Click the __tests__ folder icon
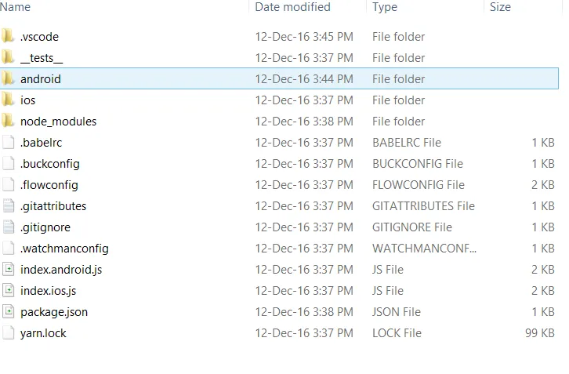Viewport: 569px width, 374px height. (8, 57)
